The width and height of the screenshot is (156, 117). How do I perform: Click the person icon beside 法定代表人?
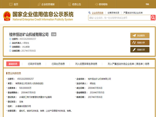click(x=10, y=43)
